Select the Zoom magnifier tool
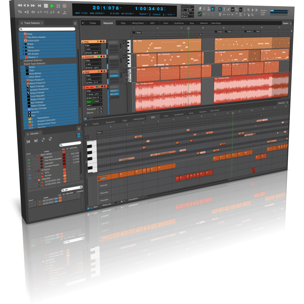The width and height of the screenshot is (304, 304). click(249, 10)
